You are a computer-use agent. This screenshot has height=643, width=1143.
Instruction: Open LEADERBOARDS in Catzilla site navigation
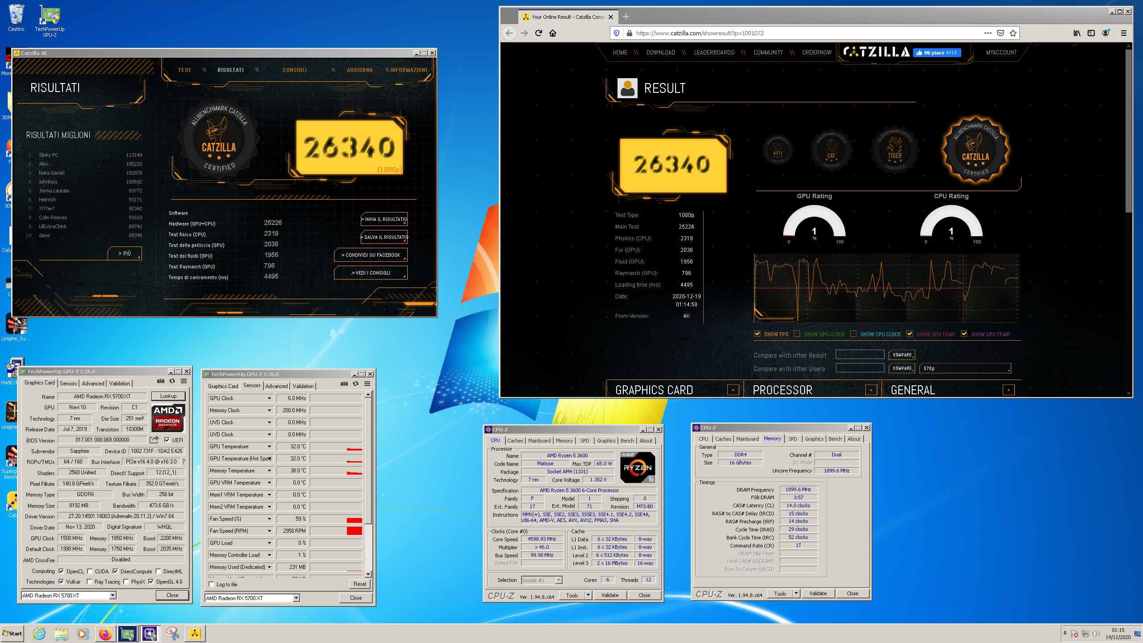(x=714, y=52)
